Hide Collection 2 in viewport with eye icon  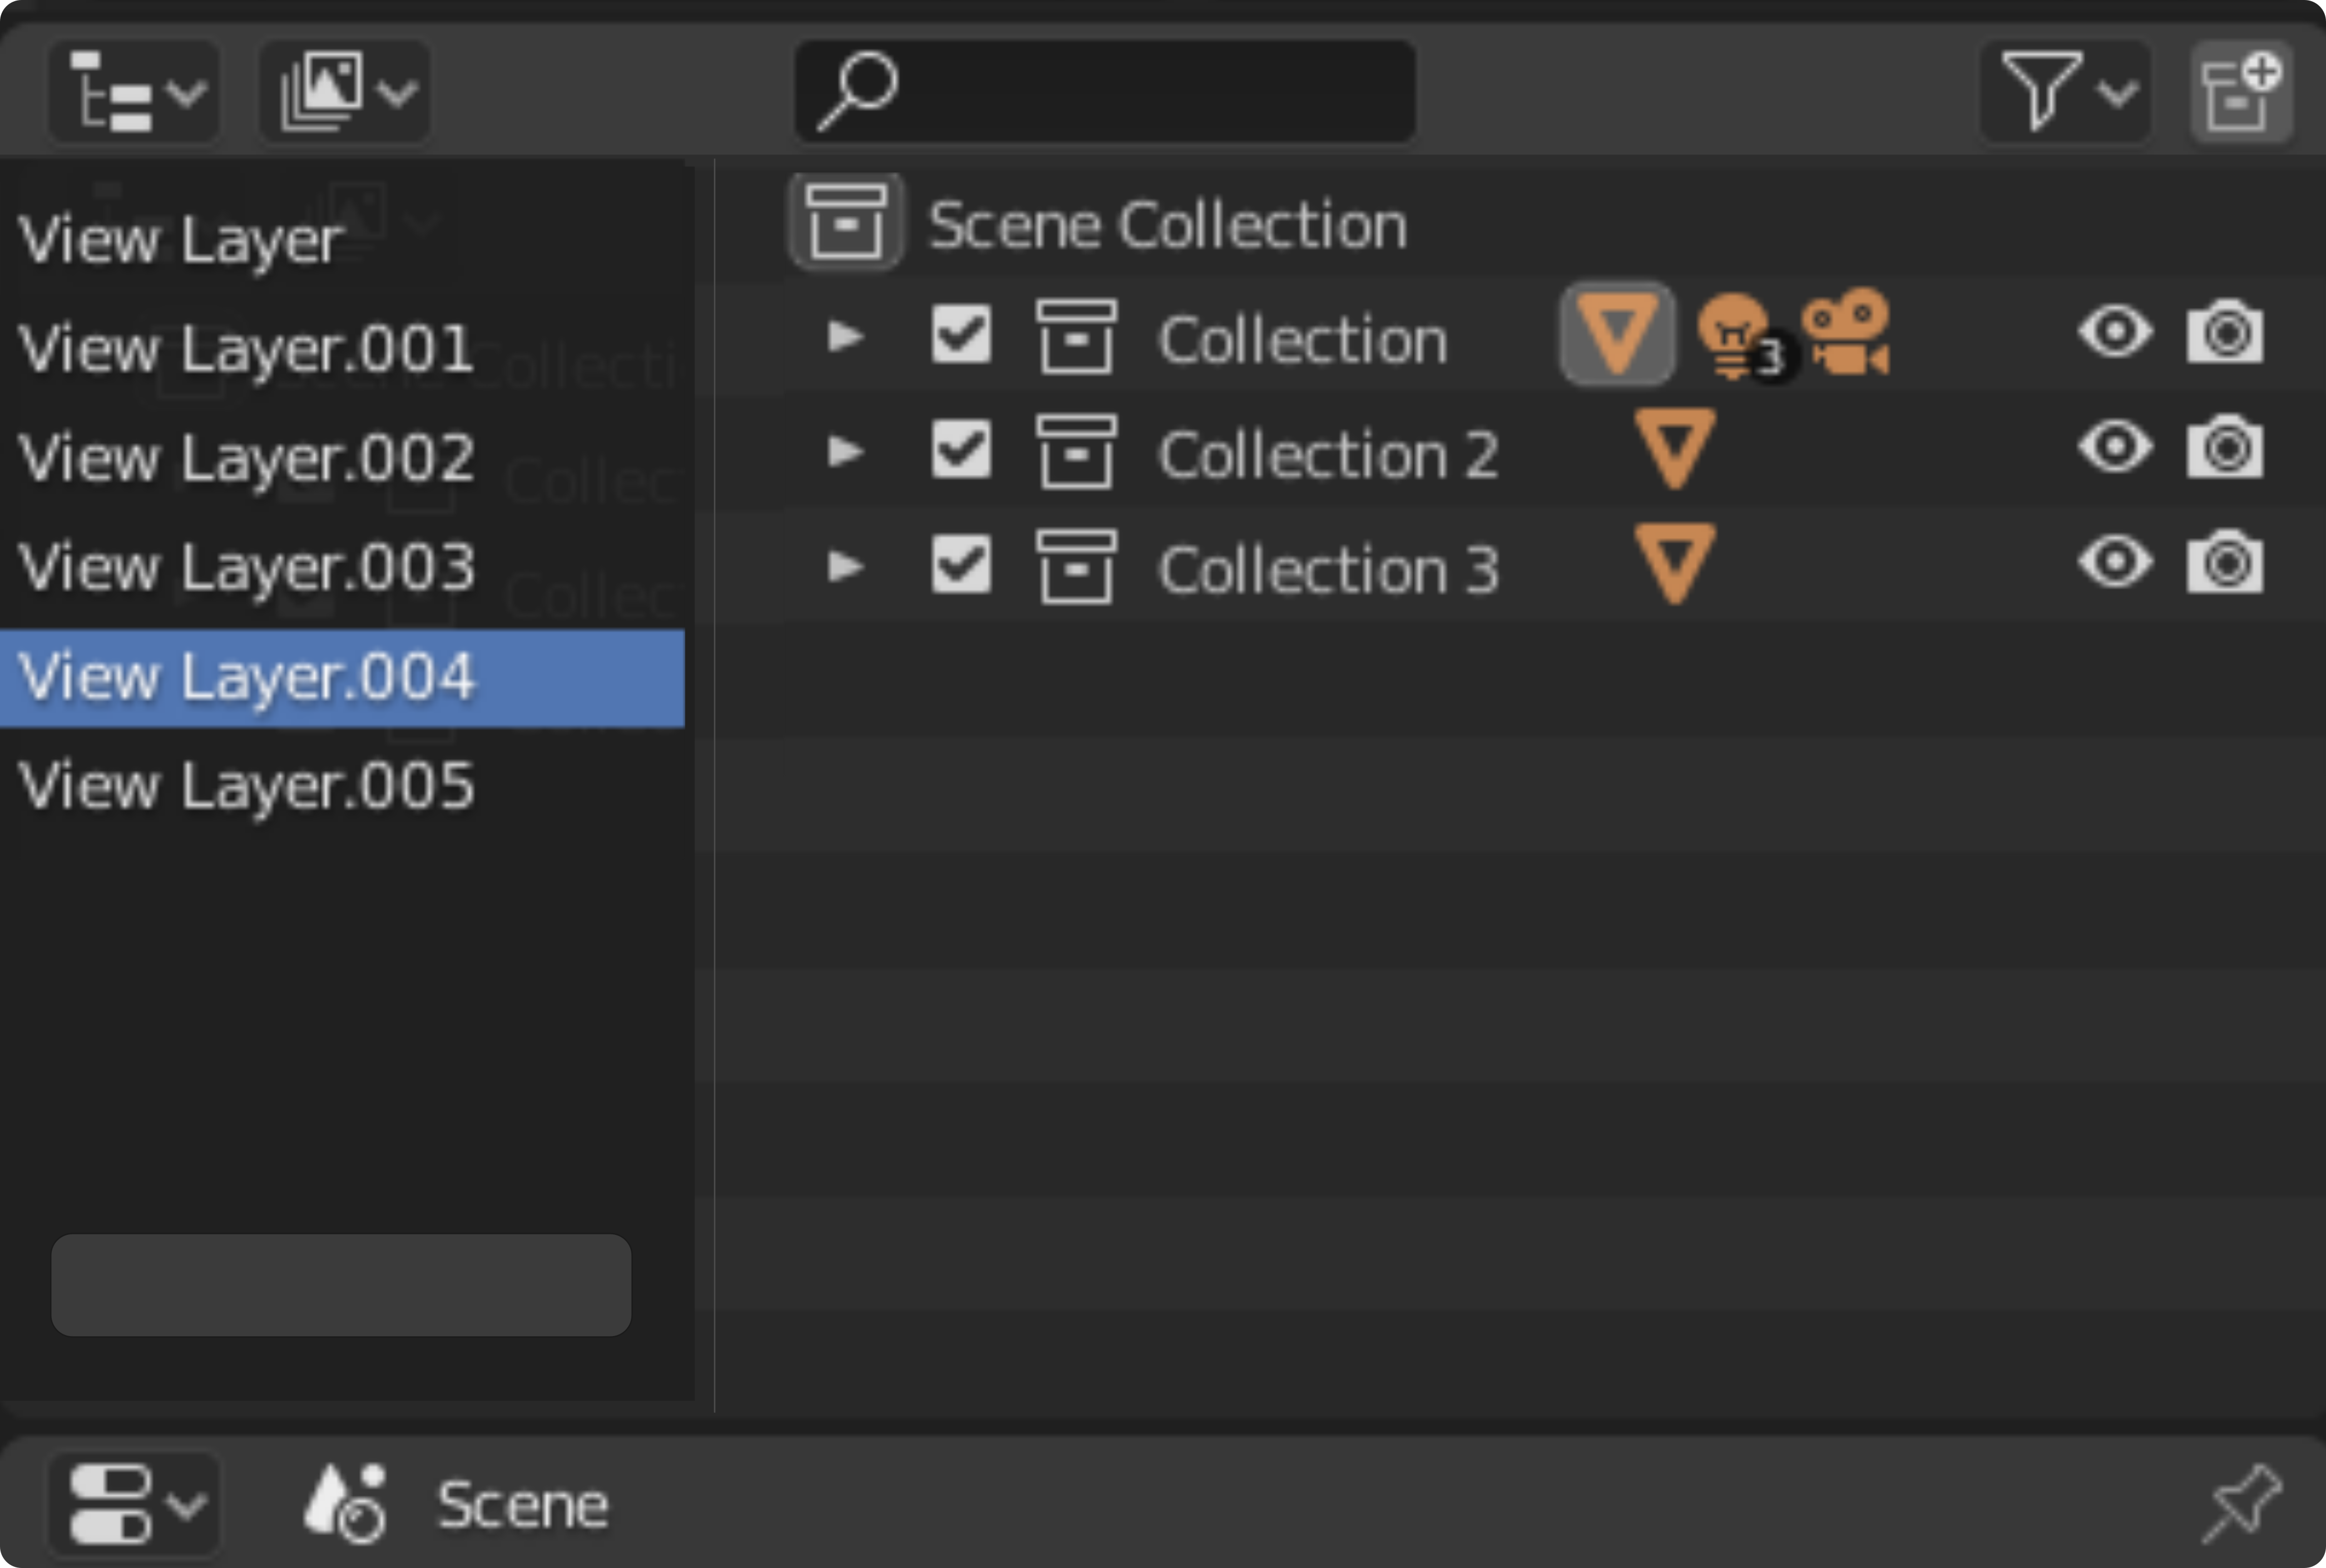point(2115,447)
